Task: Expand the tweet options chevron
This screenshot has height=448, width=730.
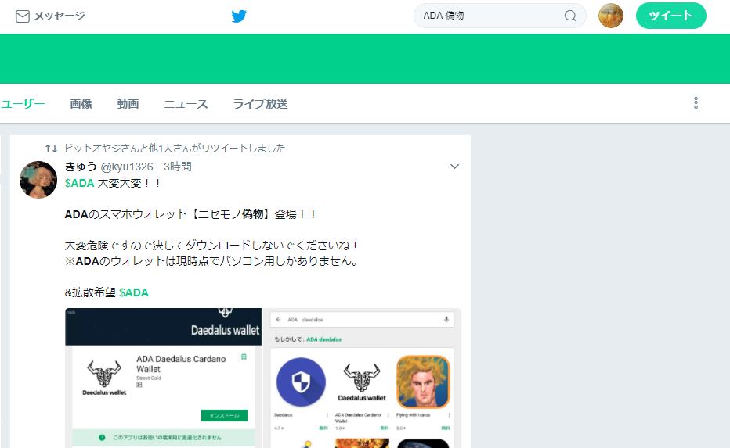Action: (x=454, y=167)
